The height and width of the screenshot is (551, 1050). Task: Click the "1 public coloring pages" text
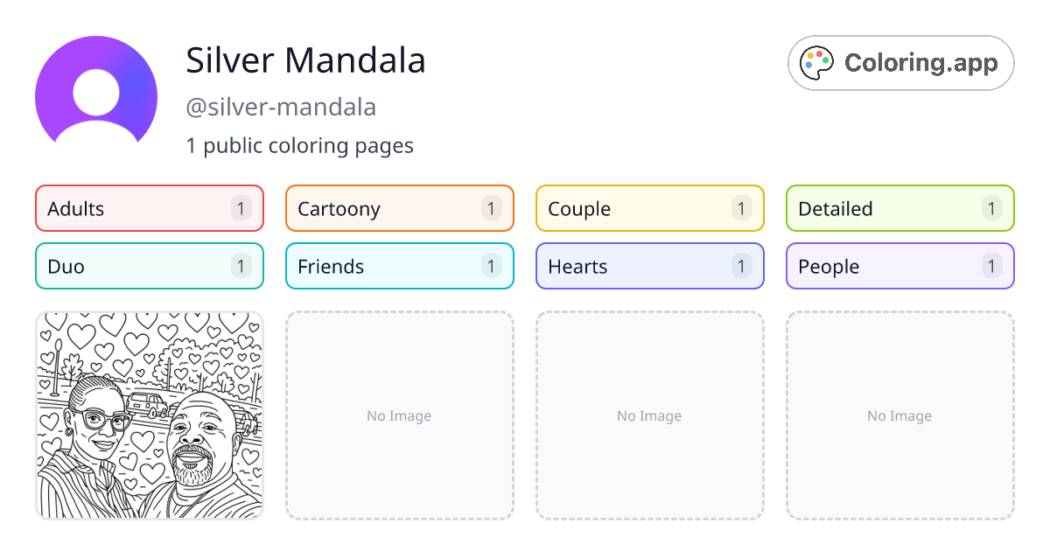pyautogui.click(x=299, y=145)
